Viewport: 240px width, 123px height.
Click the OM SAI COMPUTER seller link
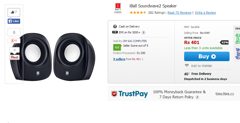click(135, 41)
